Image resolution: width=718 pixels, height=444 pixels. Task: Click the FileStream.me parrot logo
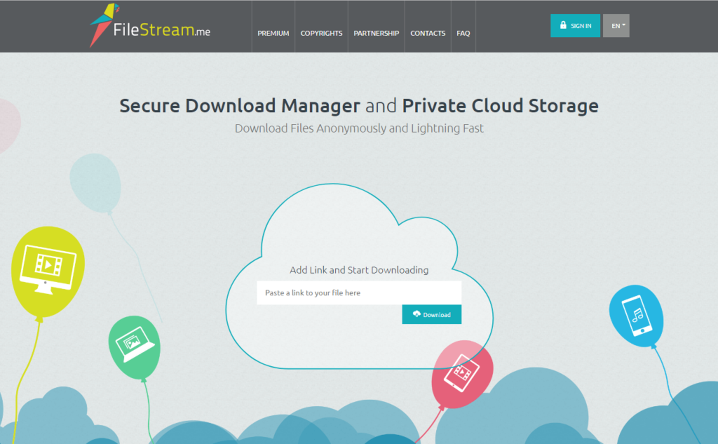point(104,25)
